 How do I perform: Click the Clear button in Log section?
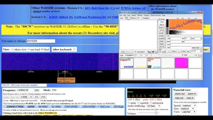(x=183, y=51)
